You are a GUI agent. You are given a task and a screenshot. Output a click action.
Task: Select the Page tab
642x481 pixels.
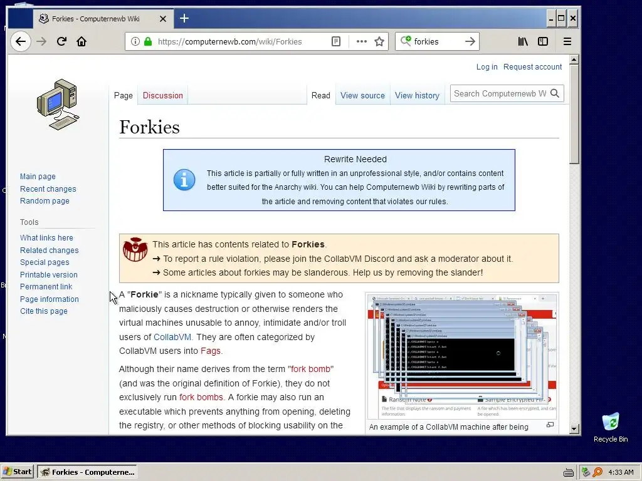124,95
